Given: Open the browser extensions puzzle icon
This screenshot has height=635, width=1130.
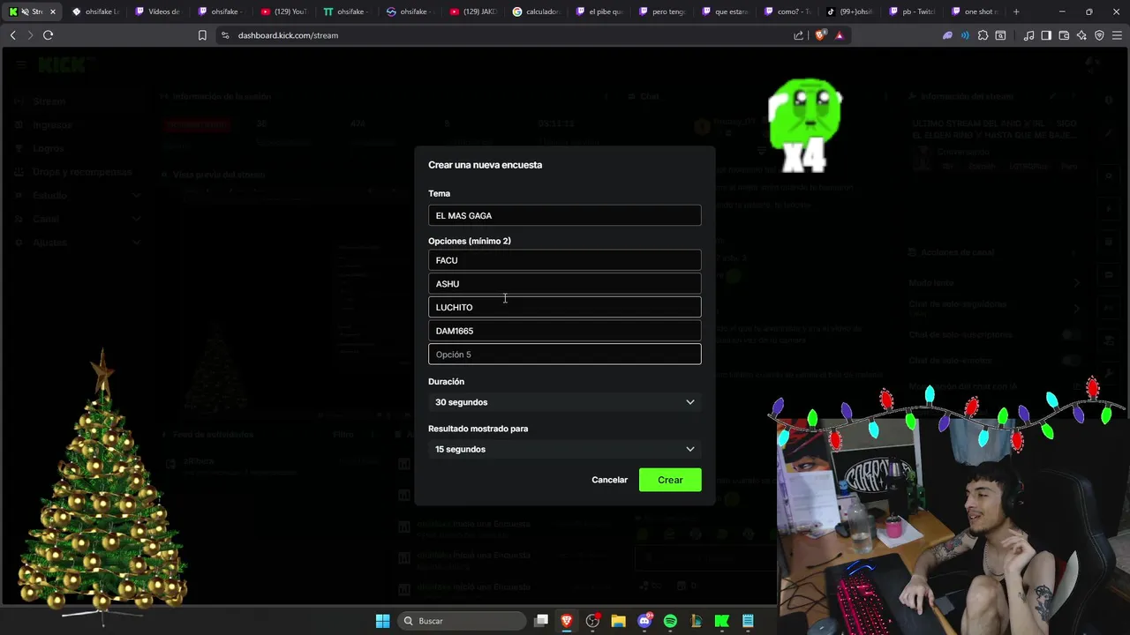Looking at the screenshot, I should pyautogui.click(x=983, y=35).
